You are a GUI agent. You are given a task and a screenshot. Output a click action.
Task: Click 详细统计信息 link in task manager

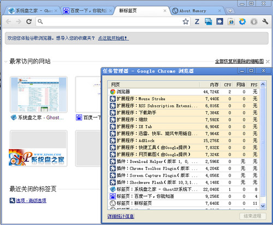[x=121, y=216]
